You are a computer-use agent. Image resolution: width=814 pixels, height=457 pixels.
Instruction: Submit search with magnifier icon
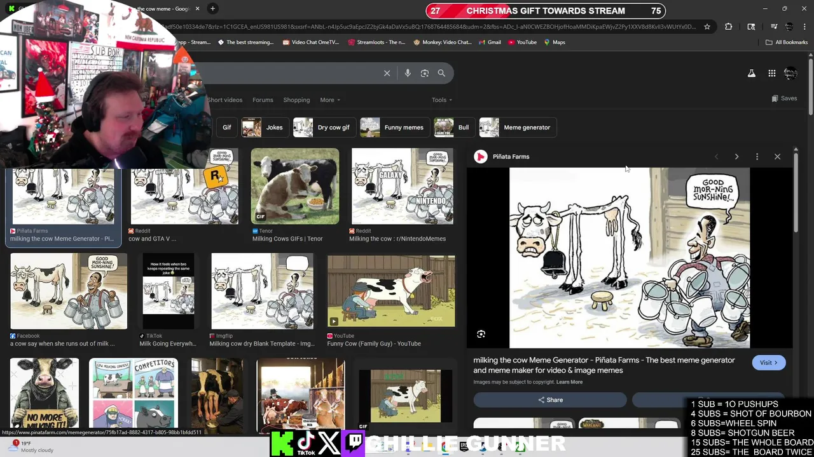point(441,73)
